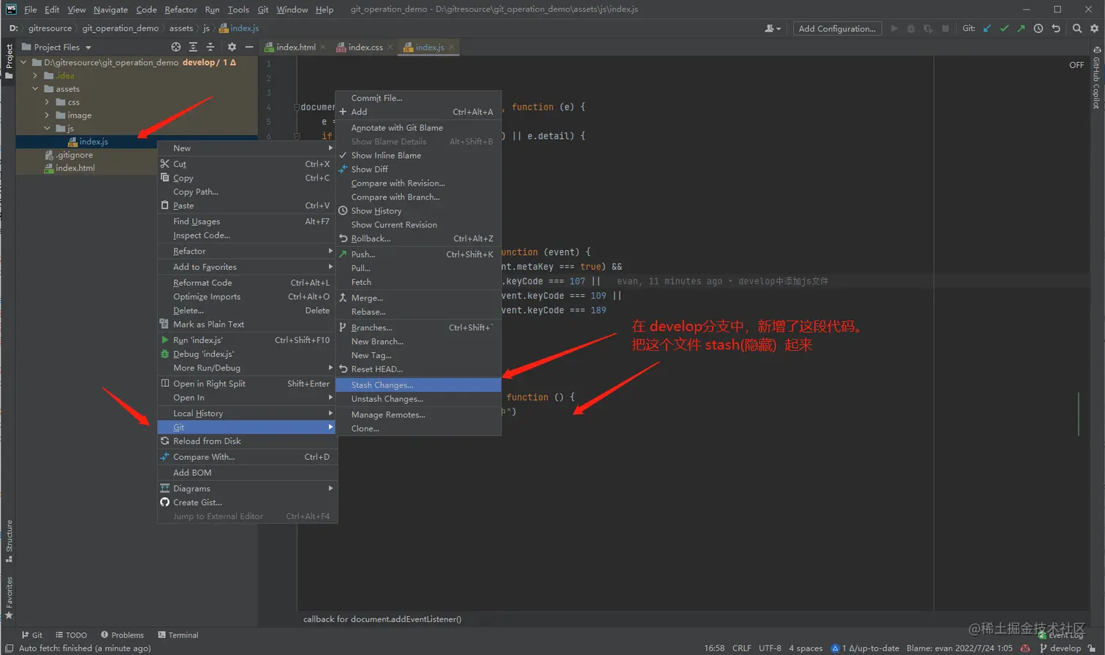1105x655 pixels.
Task: Open the Favorites tool window stripe button
Action: (x=9, y=597)
